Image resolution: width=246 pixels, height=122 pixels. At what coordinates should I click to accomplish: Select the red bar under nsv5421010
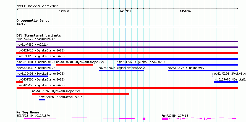[x=127, y=53]
